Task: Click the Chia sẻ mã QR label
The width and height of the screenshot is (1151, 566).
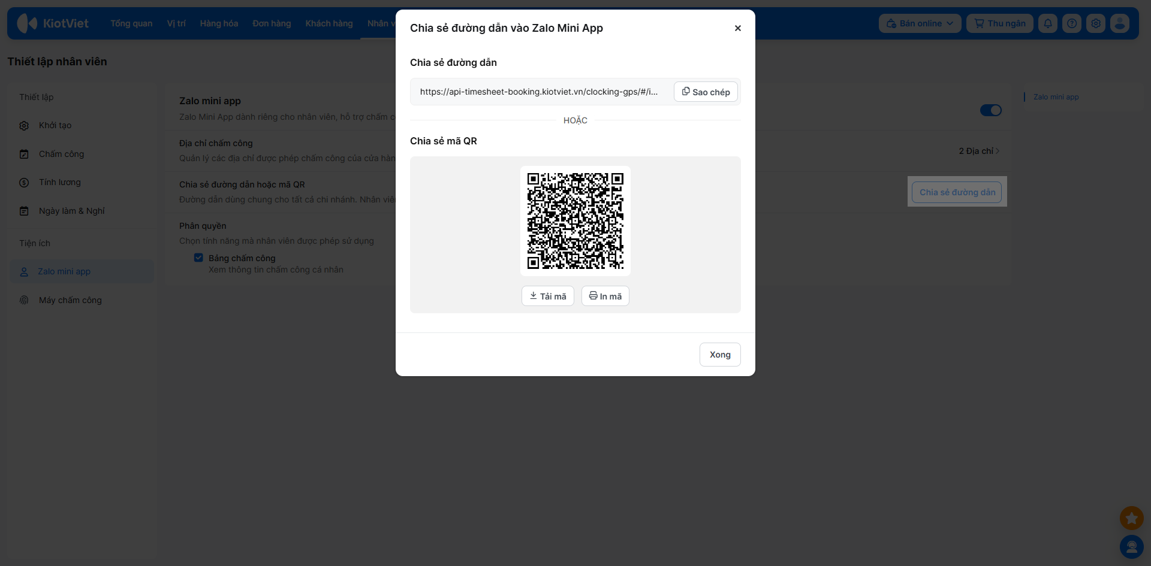Action: coord(444,141)
